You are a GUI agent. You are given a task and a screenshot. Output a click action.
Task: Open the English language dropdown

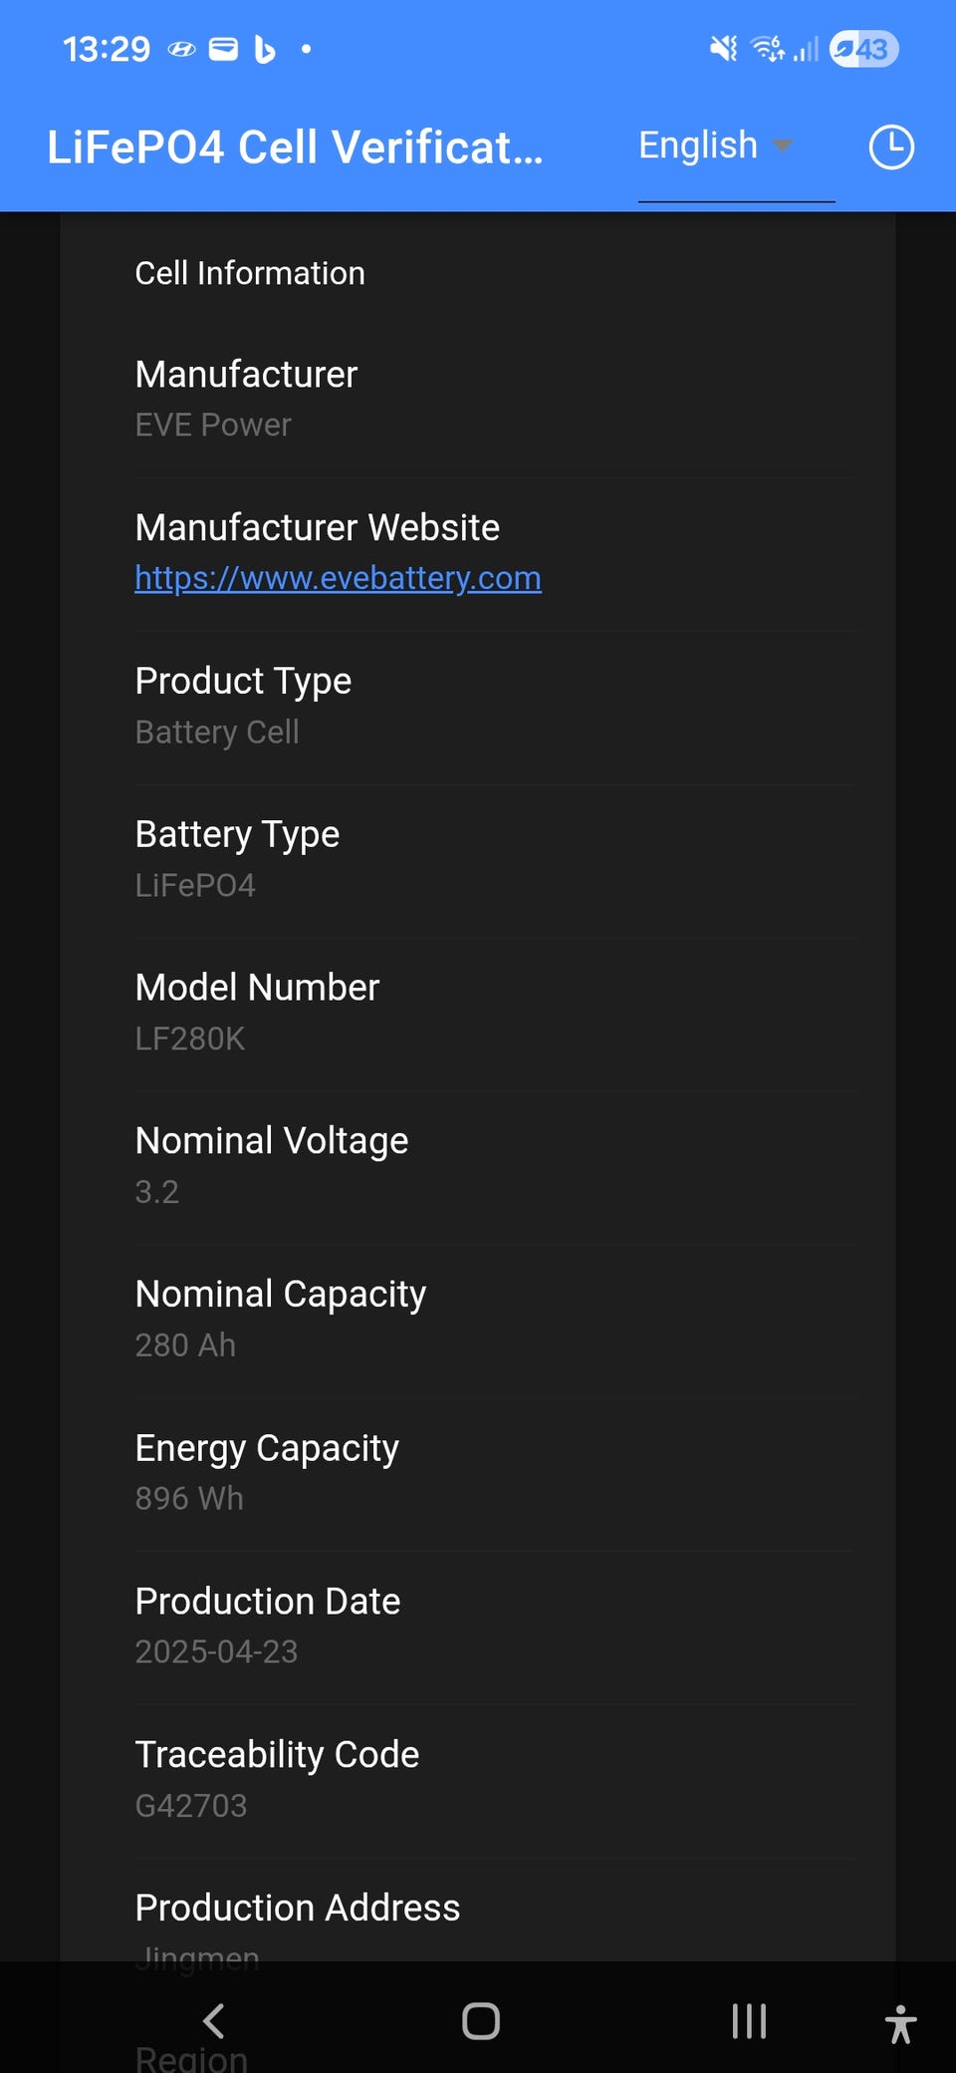pos(715,146)
